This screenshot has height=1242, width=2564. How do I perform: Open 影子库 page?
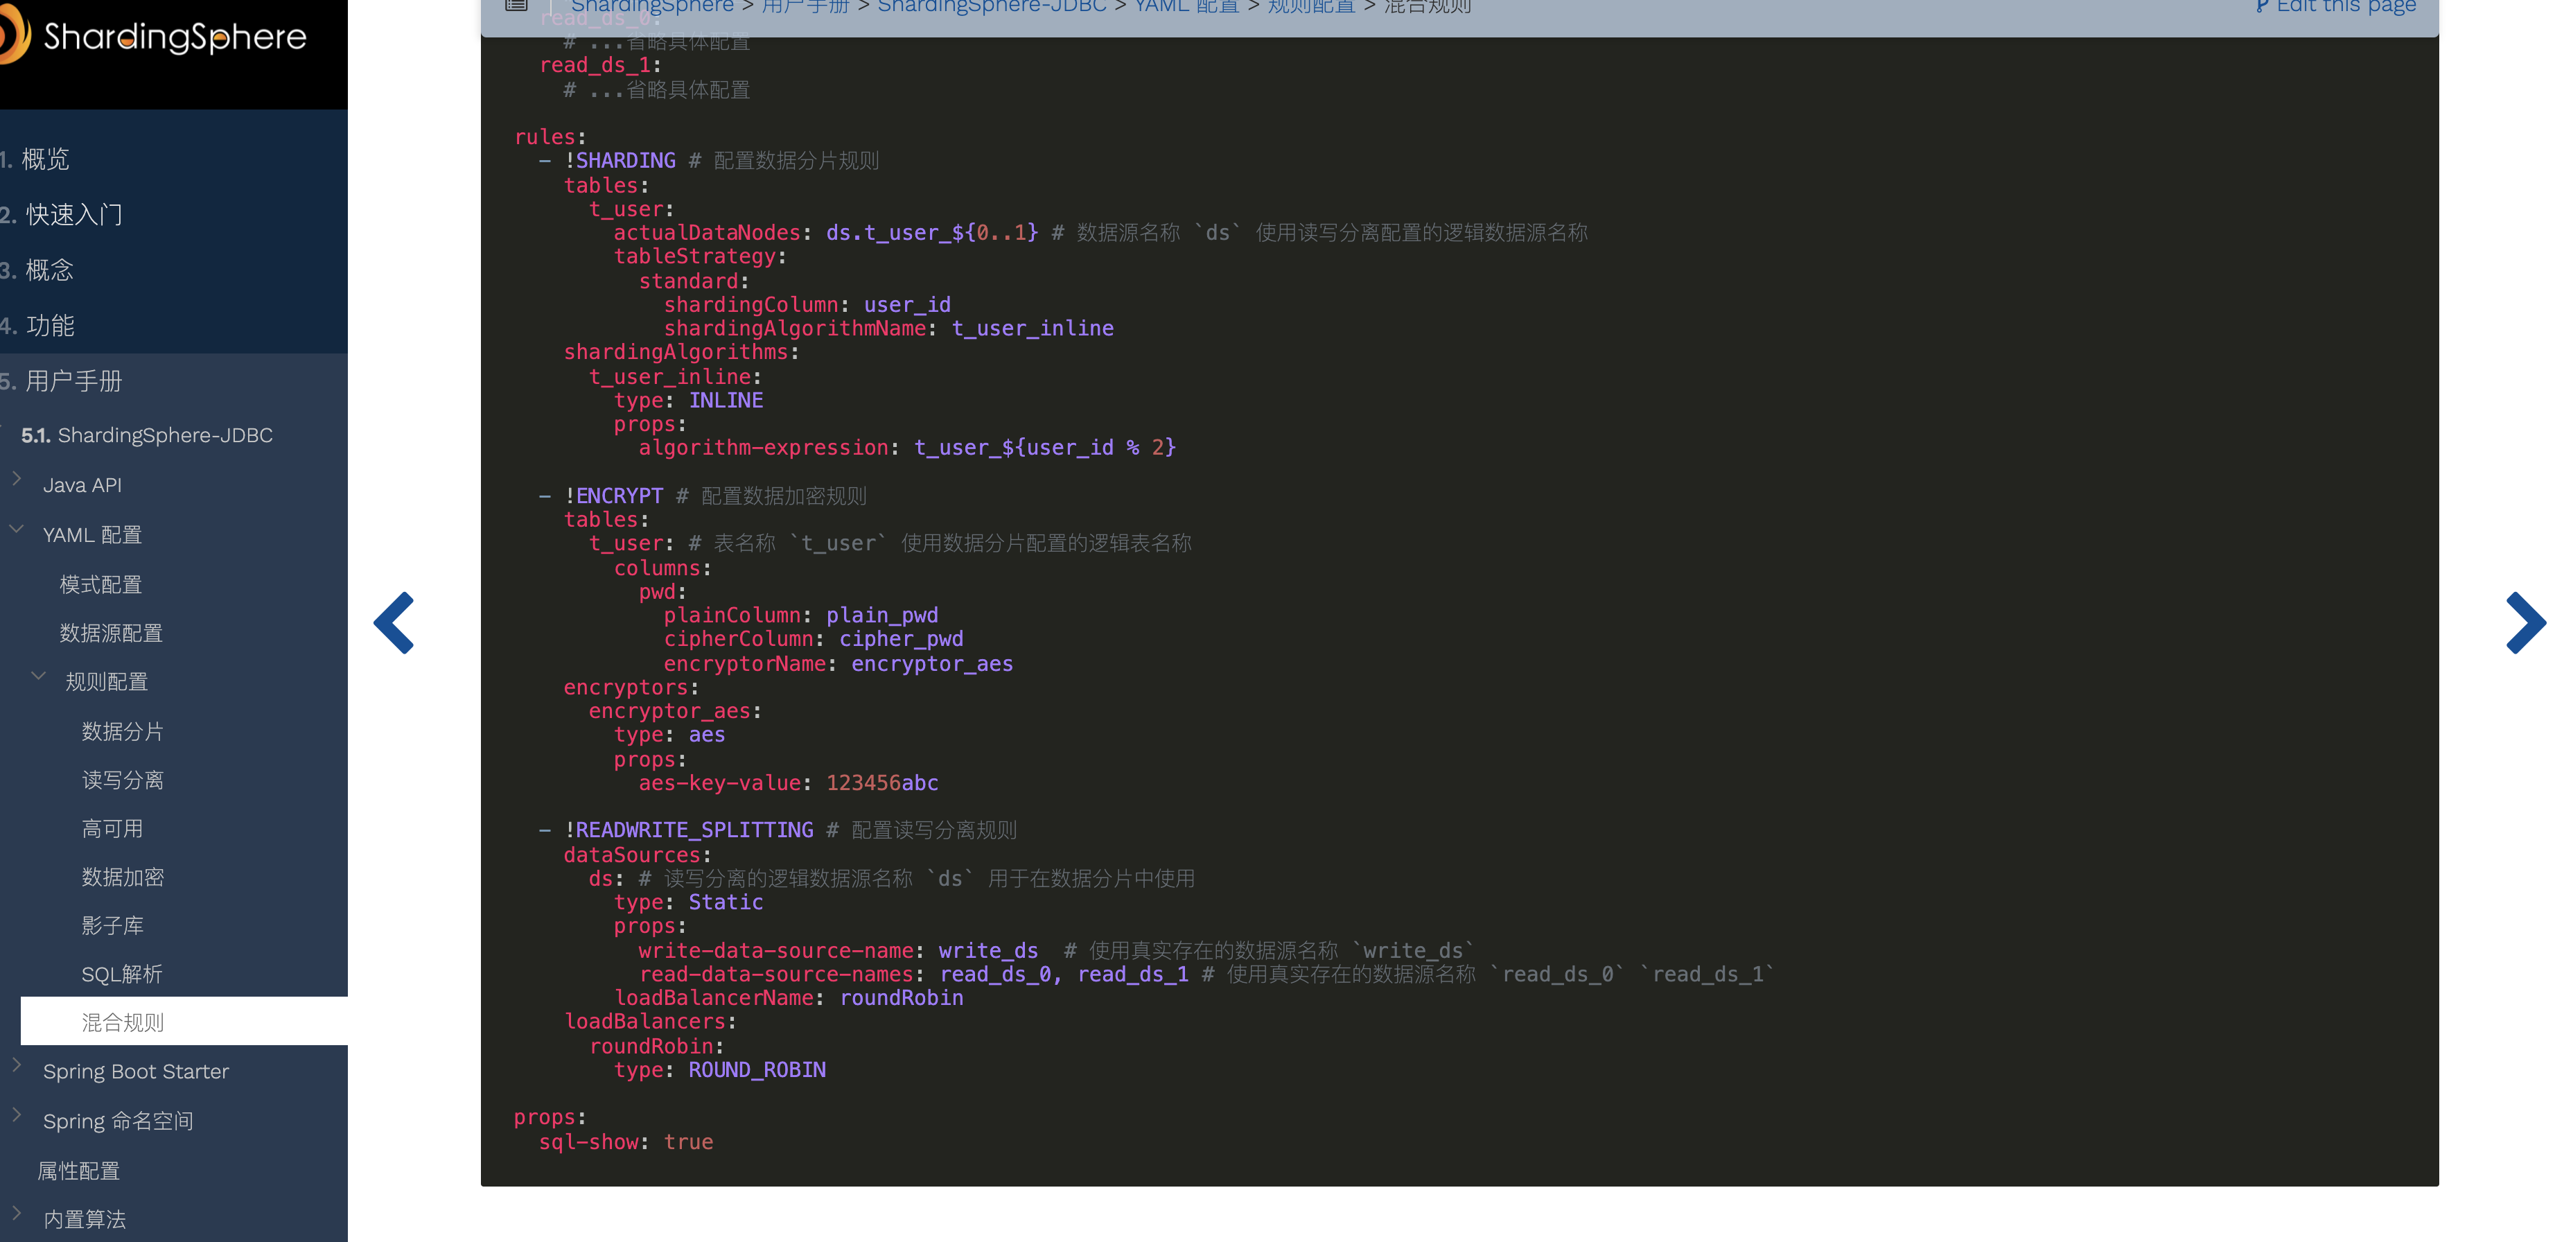click(x=112, y=927)
